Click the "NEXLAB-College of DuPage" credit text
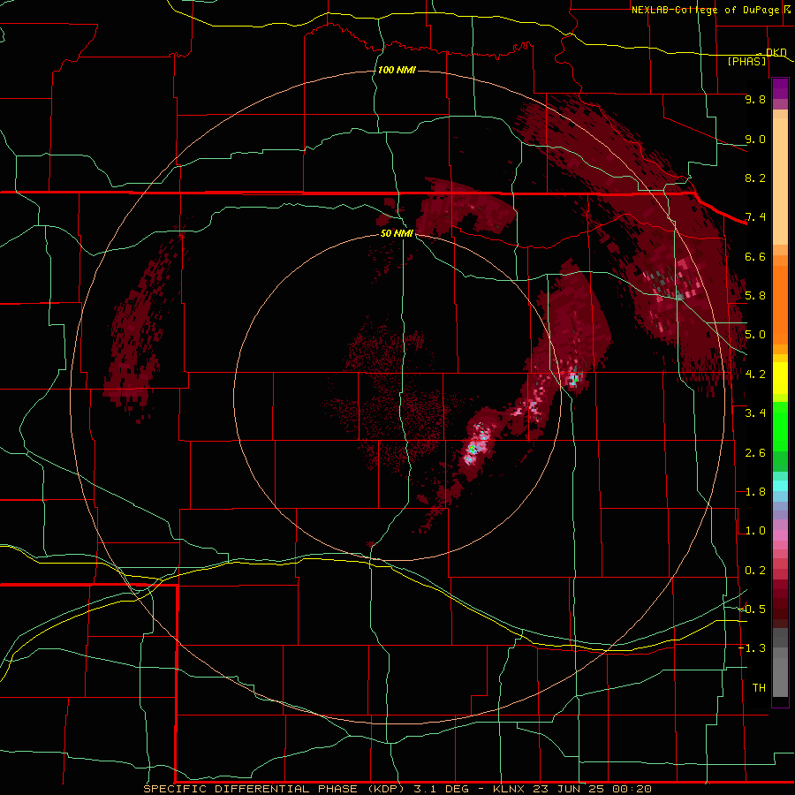Viewport: 795px width, 795px height. pyautogui.click(x=705, y=10)
